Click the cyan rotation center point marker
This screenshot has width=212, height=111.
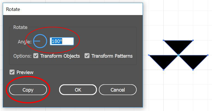click(x=178, y=55)
